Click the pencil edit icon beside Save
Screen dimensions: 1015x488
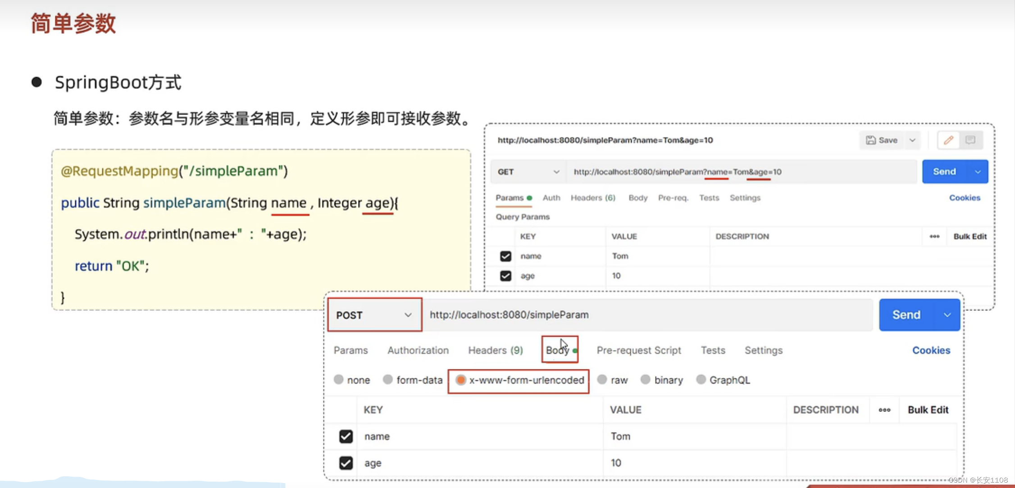pyautogui.click(x=948, y=140)
